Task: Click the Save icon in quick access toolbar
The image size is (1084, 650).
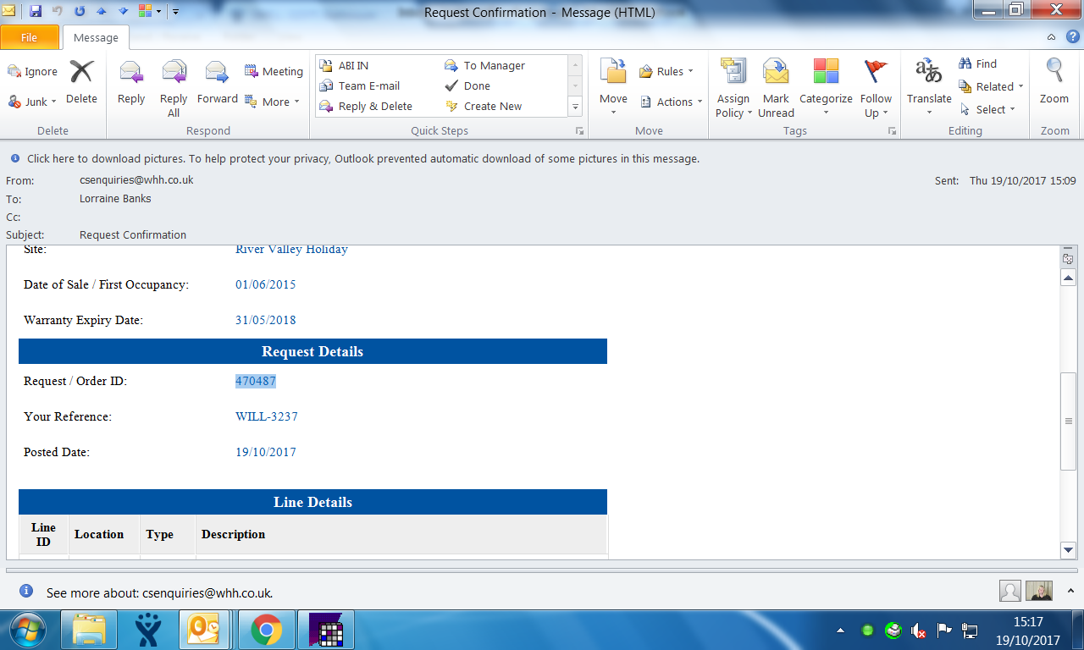Action: pos(36,12)
